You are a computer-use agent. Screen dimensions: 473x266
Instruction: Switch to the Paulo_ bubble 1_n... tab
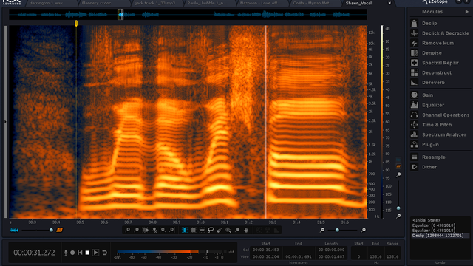207,3
